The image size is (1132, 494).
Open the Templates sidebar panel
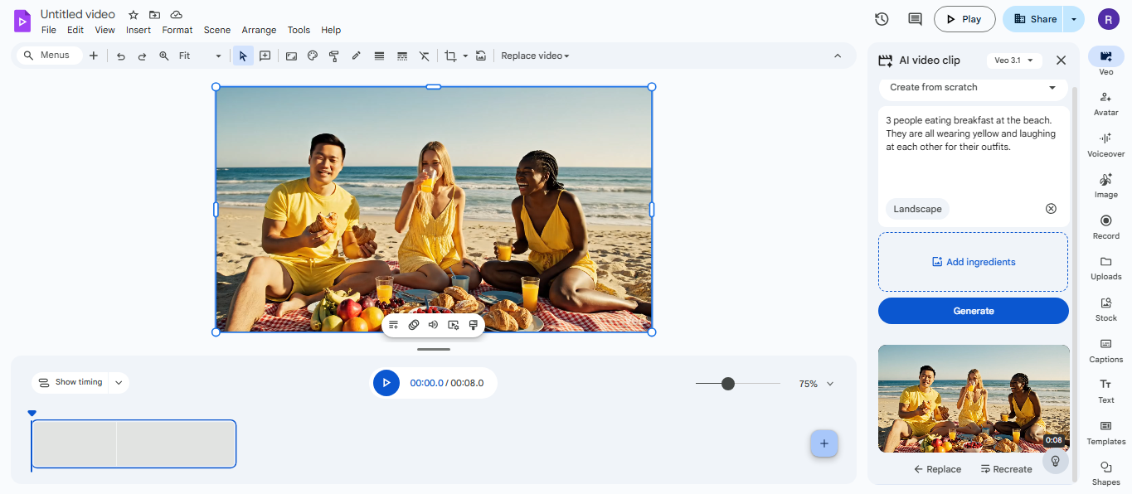click(x=1105, y=431)
